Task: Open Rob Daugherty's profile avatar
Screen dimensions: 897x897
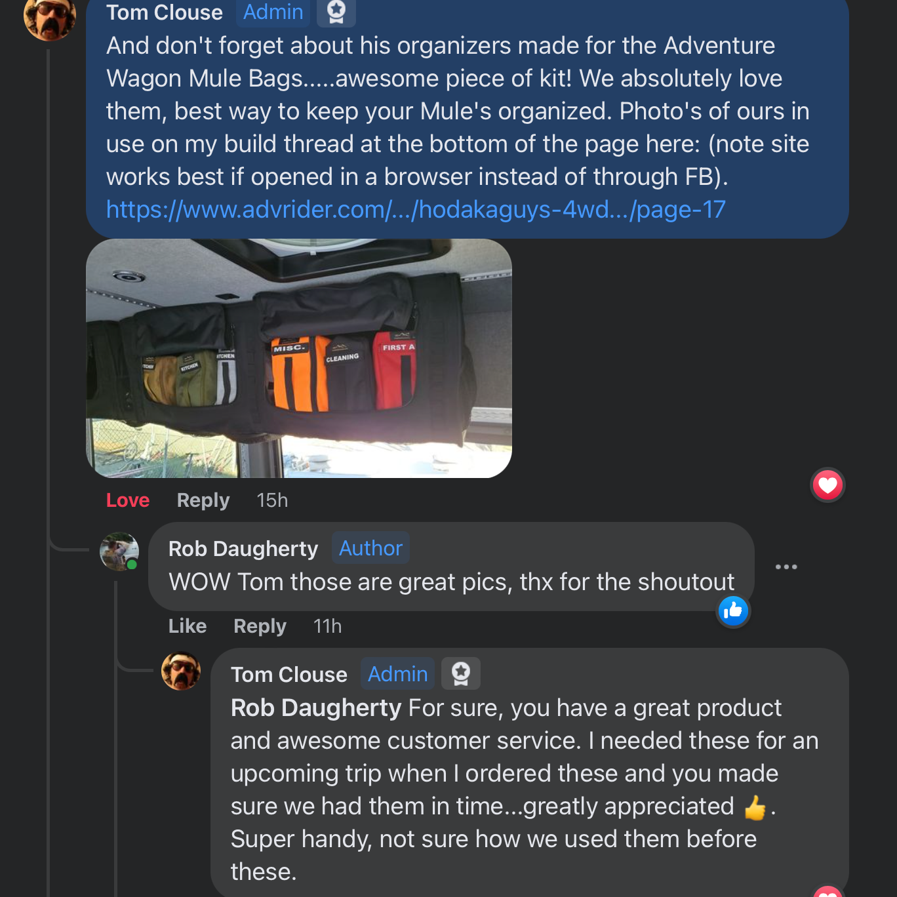Action: [x=119, y=551]
